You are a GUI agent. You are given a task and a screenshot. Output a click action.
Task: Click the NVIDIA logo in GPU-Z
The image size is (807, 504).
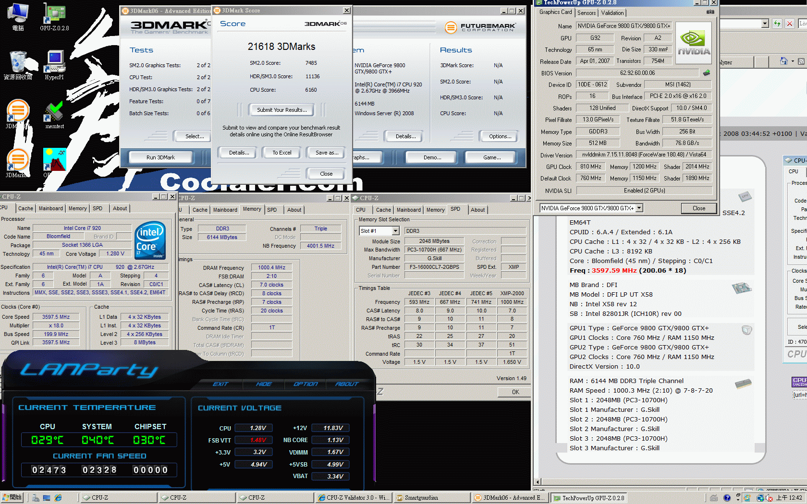point(694,43)
